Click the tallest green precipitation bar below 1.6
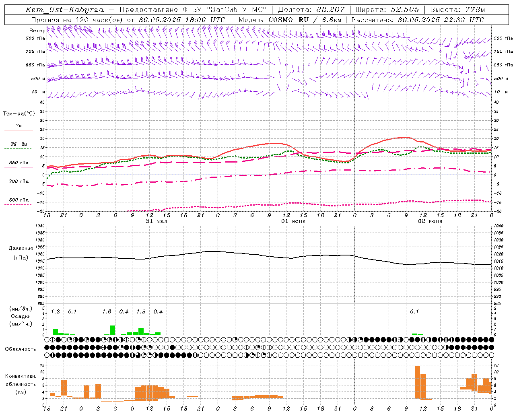This screenshot has width=515, height=412. (x=112, y=330)
